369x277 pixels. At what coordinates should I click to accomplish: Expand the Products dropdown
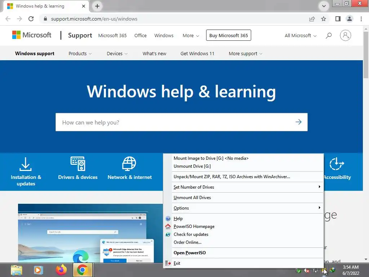click(80, 53)
